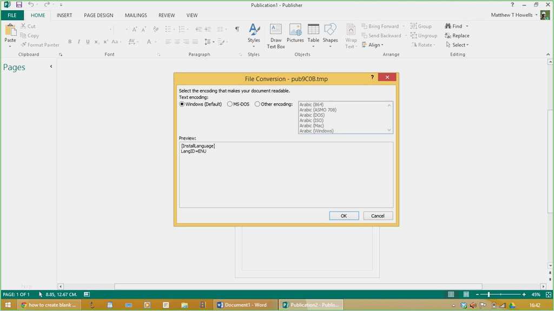The width and height of the screenshot is (554, 311).
Task: Select the MS-DOS encoding option
Action: (230, 104)
